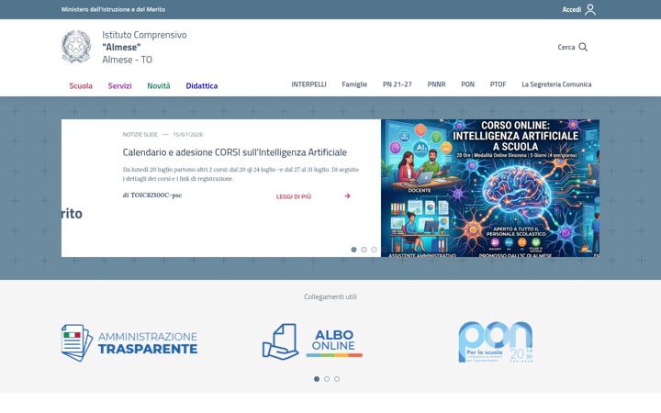Open the Didattica menu
Screen dimensions: 661x413
[x=201, y=85]
